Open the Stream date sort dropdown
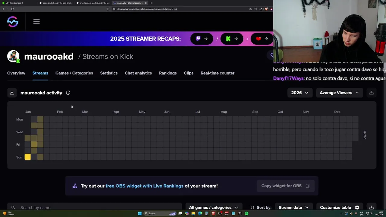Image resolution: width=386 pixels, height=217 pixels. click(x=293, y=207)
